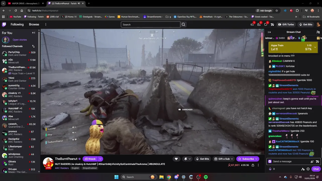Collapse the For You sidebar
The height and width of the screenshot is (181, 322).
click(x=33, y=33)
